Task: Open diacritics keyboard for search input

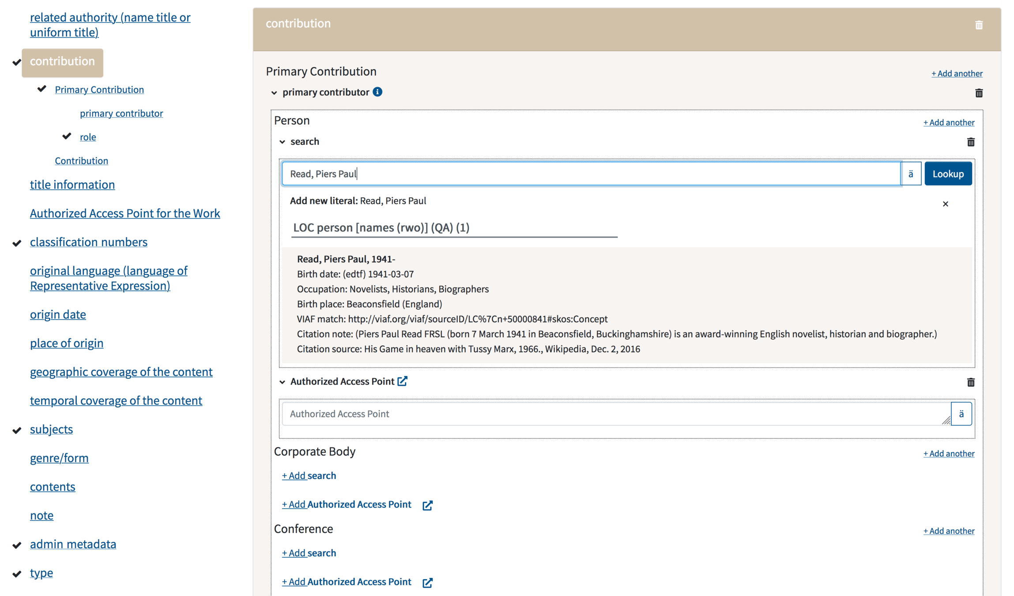Action: click(911, 174)
